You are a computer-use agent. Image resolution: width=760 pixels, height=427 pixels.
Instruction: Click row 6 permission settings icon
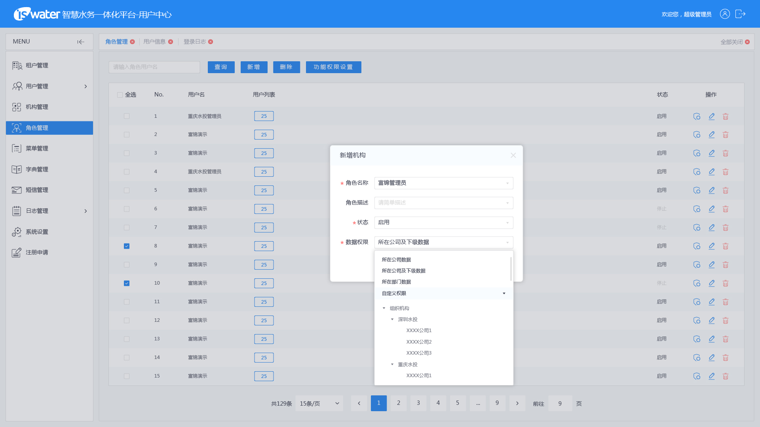pyautogui.click(x=697, y=209)
